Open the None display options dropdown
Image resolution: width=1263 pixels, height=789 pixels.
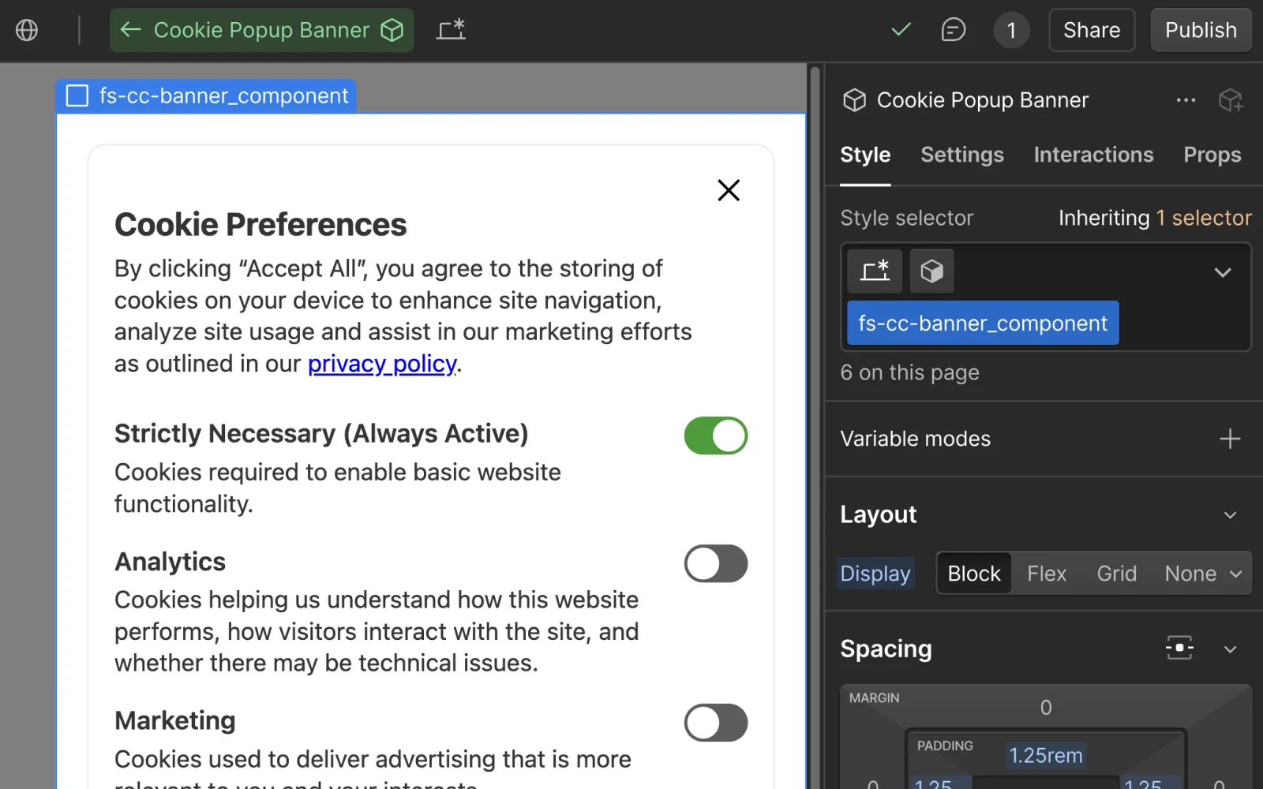[1203, 574]
